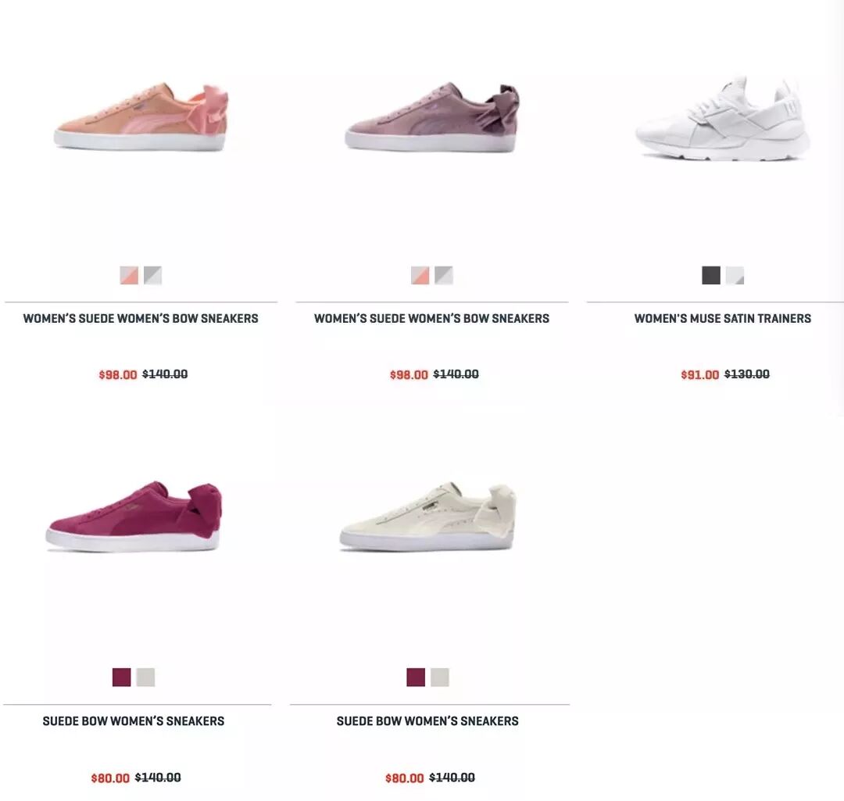View the cream suede bow sneaker image
844x801 pixels.
click(x=427, y=517)
